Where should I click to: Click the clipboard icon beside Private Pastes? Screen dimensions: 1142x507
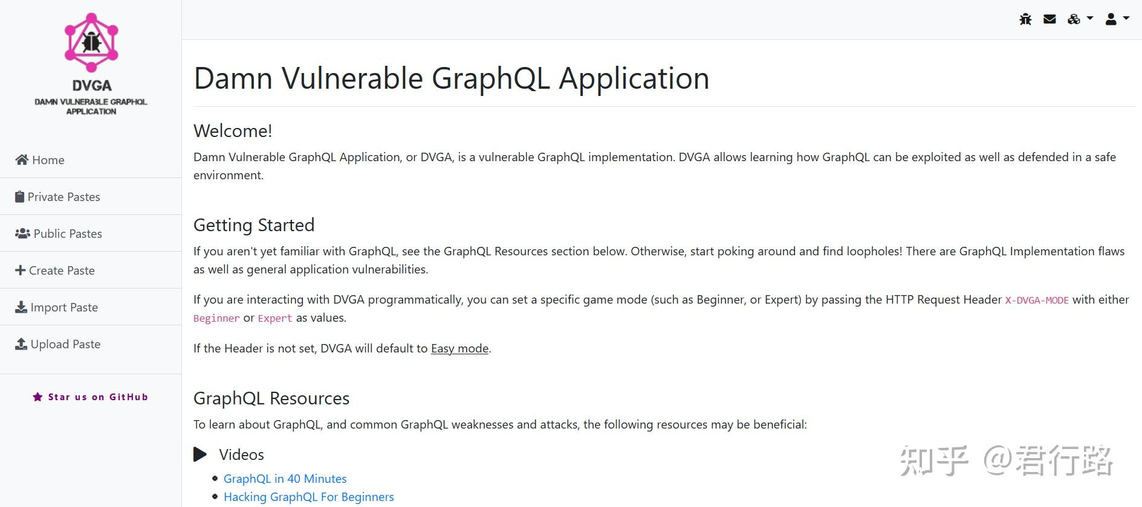[20, 196]
